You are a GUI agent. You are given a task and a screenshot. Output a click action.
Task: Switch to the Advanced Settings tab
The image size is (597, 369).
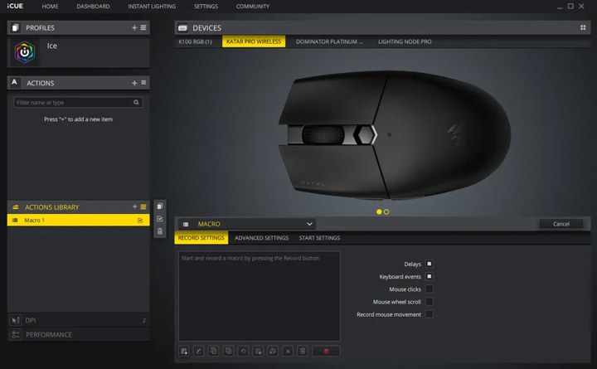point(261,238)
